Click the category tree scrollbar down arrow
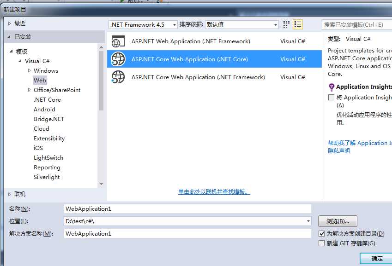This screenshot has width=392, height=266. pyautogui.click(x=101, y=184)
